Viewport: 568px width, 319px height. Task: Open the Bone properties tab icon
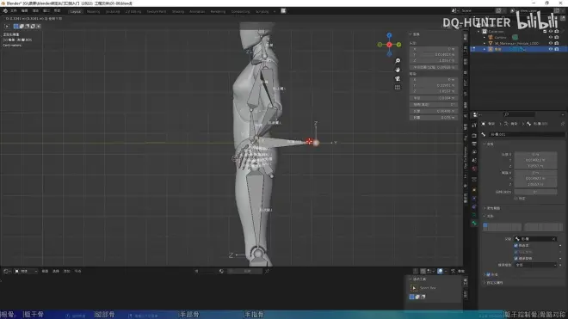coord(474,223)
